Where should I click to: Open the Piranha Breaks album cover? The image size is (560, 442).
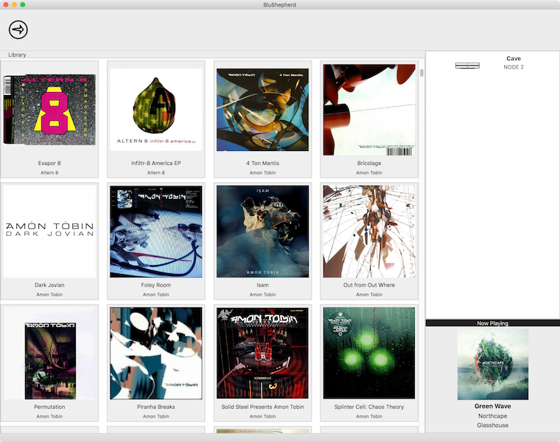(156, 354)
